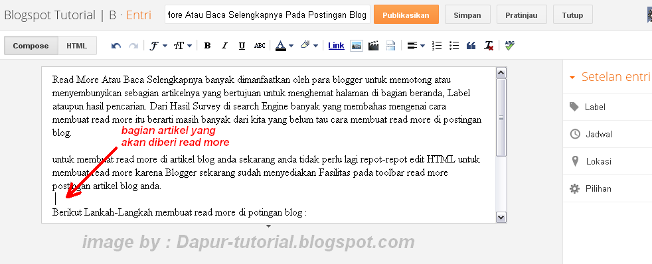Insert jump break (read more) icon
This screenshot has height=264, width=652.
pyautogui.click(x=390, y=46)
